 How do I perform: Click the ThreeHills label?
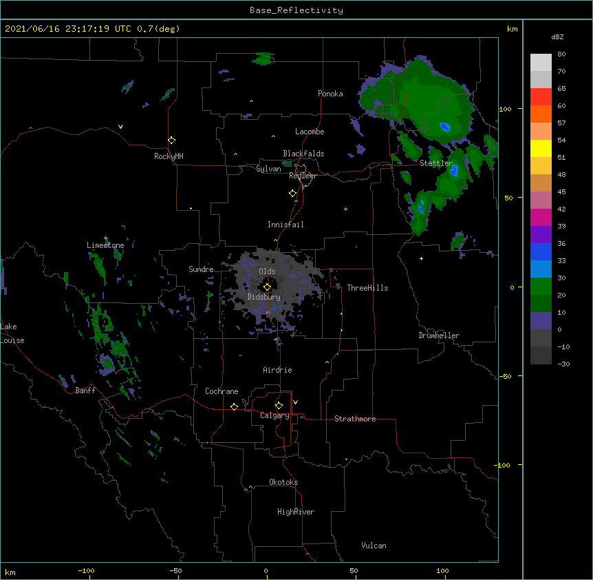tap(367, 288)
